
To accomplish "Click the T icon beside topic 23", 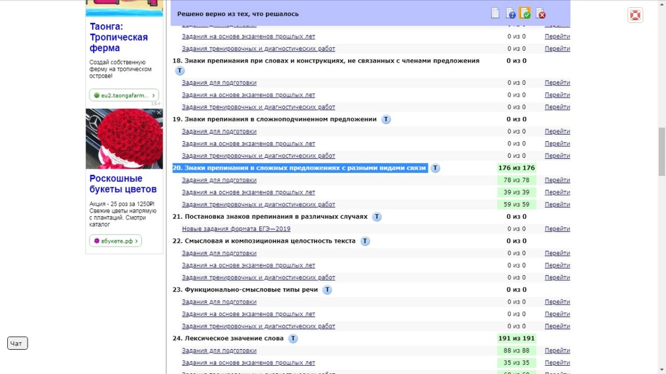I will click(327, 290).
